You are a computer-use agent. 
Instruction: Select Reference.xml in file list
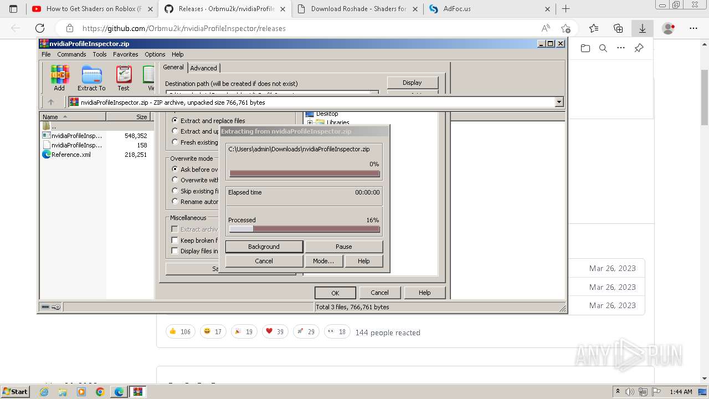71,155
